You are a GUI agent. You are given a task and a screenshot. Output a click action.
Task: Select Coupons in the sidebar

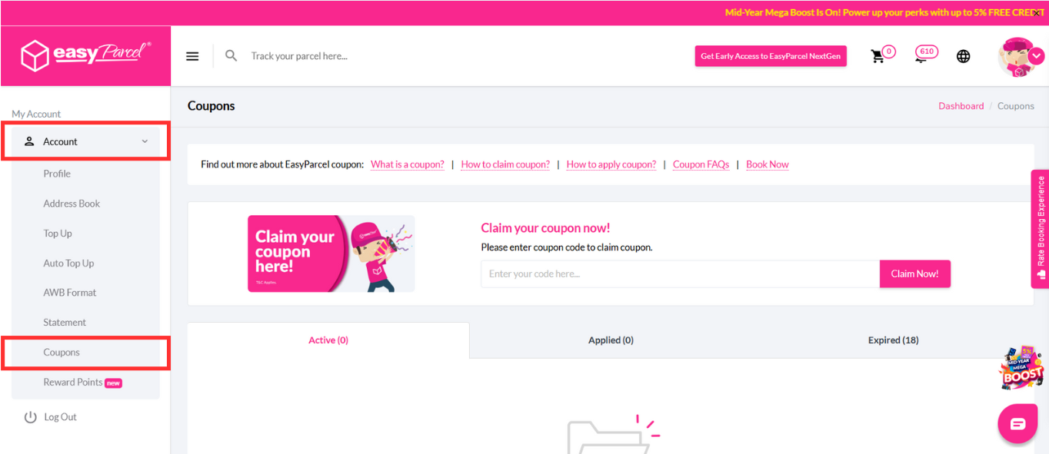(x=62, y=353)
